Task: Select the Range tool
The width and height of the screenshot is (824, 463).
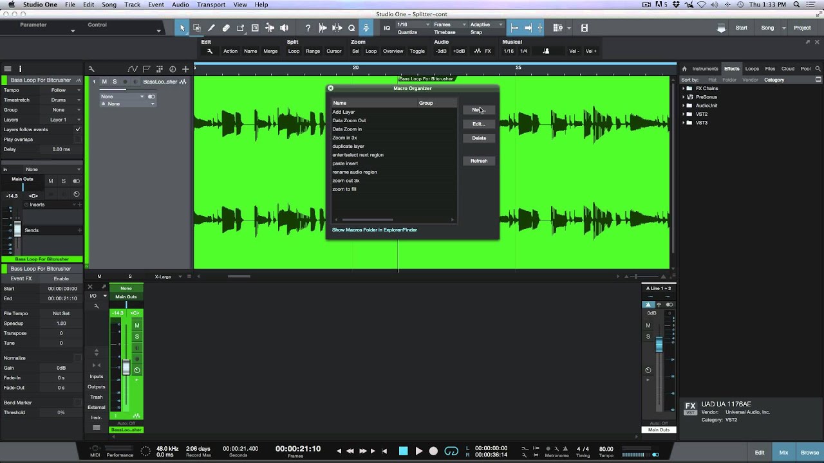Action: (196, 28)
